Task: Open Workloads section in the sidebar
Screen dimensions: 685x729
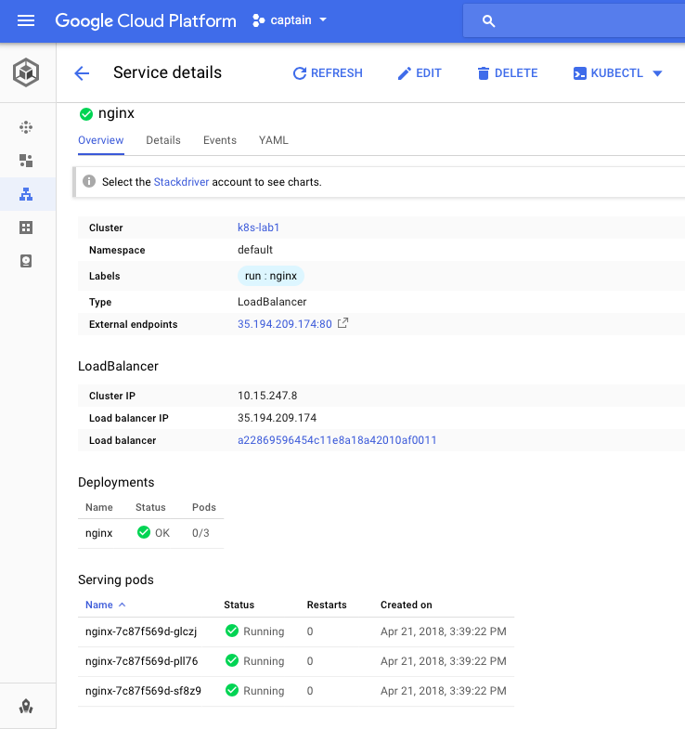Action: 26,161
